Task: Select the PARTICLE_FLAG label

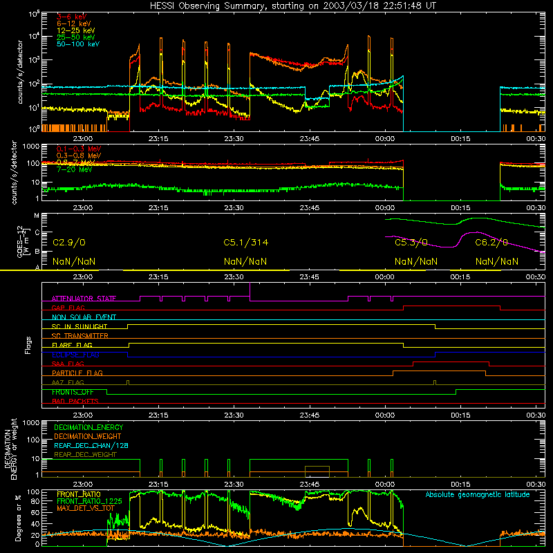Action: [77, 373]
